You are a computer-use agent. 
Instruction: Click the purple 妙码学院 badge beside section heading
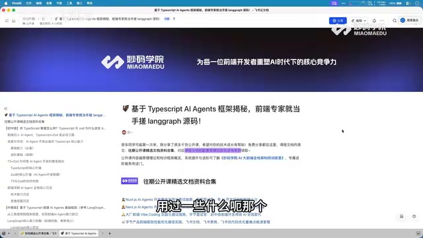point(130,180)
